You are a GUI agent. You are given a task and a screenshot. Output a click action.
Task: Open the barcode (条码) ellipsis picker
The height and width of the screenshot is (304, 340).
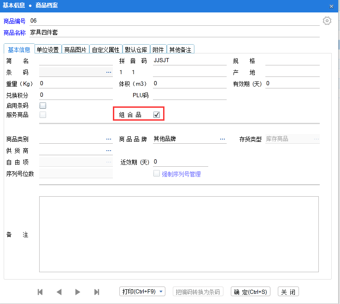pyautogui.click(x=109, y=72)
